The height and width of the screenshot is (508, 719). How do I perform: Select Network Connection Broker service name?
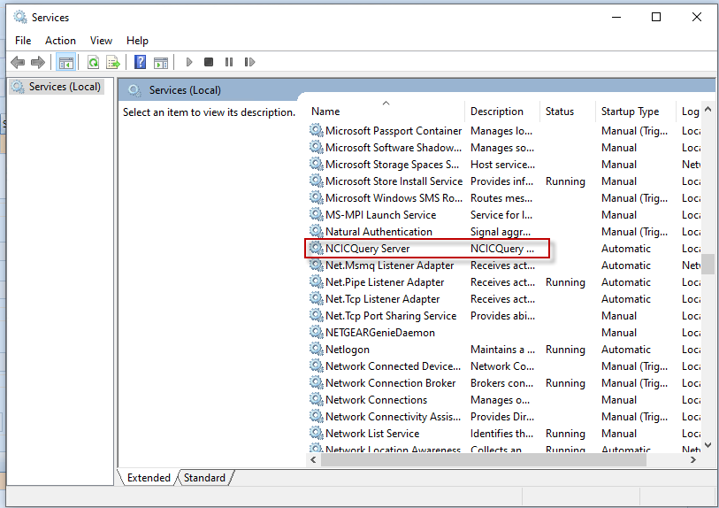390,382
